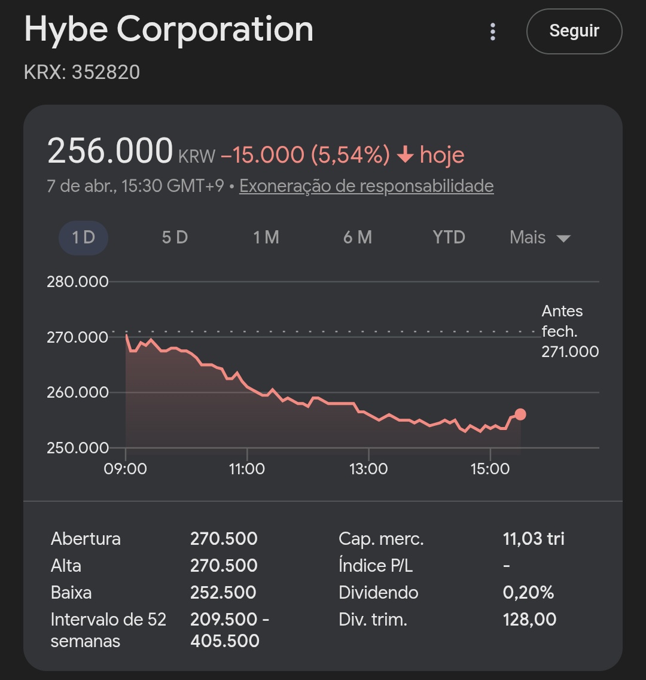This screenshot has height=680, width=646.
Task: Switch to the 5 D chart range
Action: pos(175,237)
